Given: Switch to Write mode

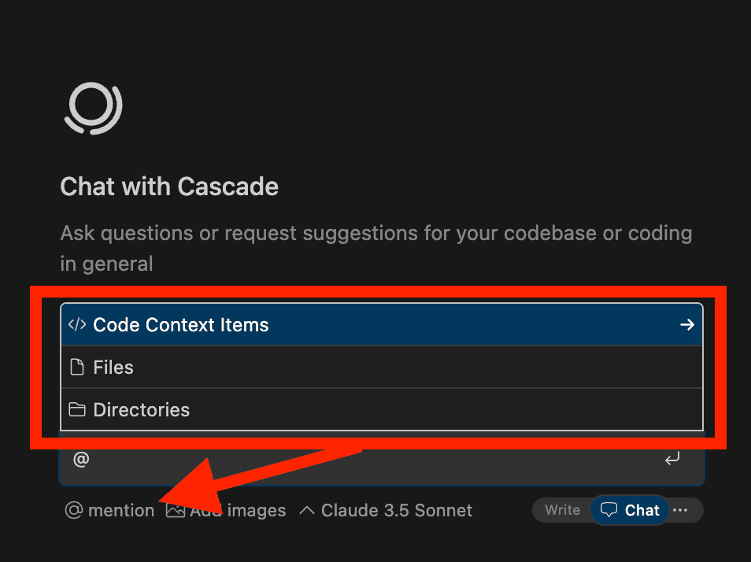Looking at the screenshot, I should point(562,510).
